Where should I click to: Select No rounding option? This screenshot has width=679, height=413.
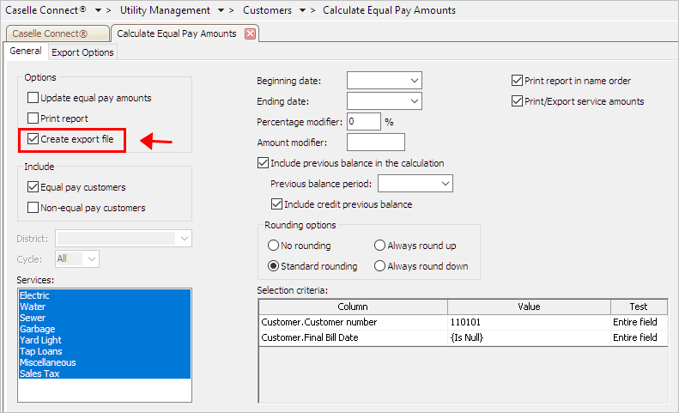(273, 246)
